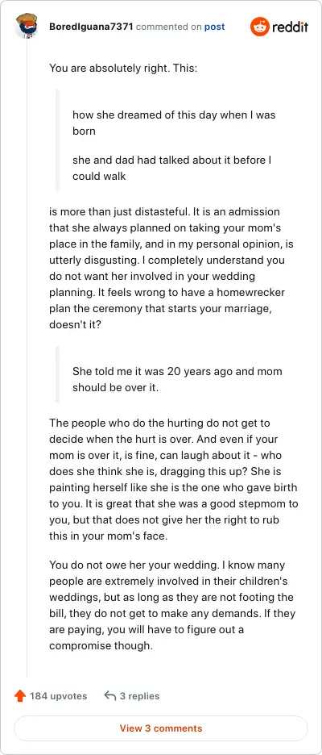This screenshot has width=322, height=755.
Task: Open the BoredIguana7371 username profile link
Action: [x=91, y=27]
